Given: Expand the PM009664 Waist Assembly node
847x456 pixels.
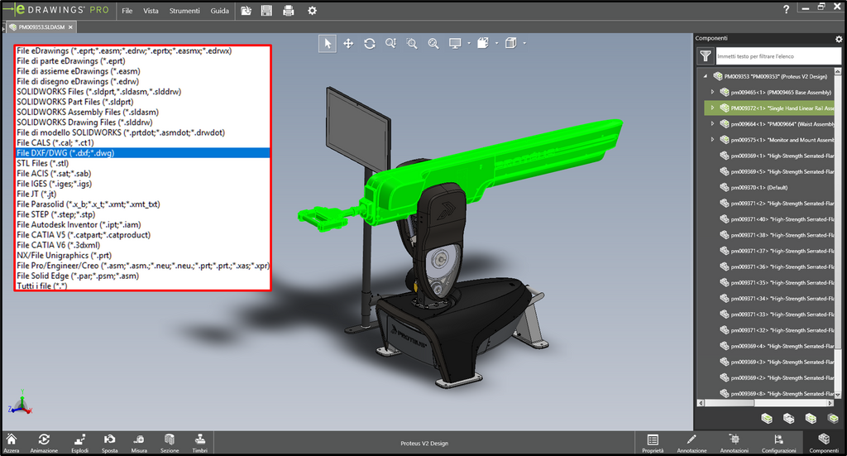Looking at the screenshot, I should (x=712, y=124).
